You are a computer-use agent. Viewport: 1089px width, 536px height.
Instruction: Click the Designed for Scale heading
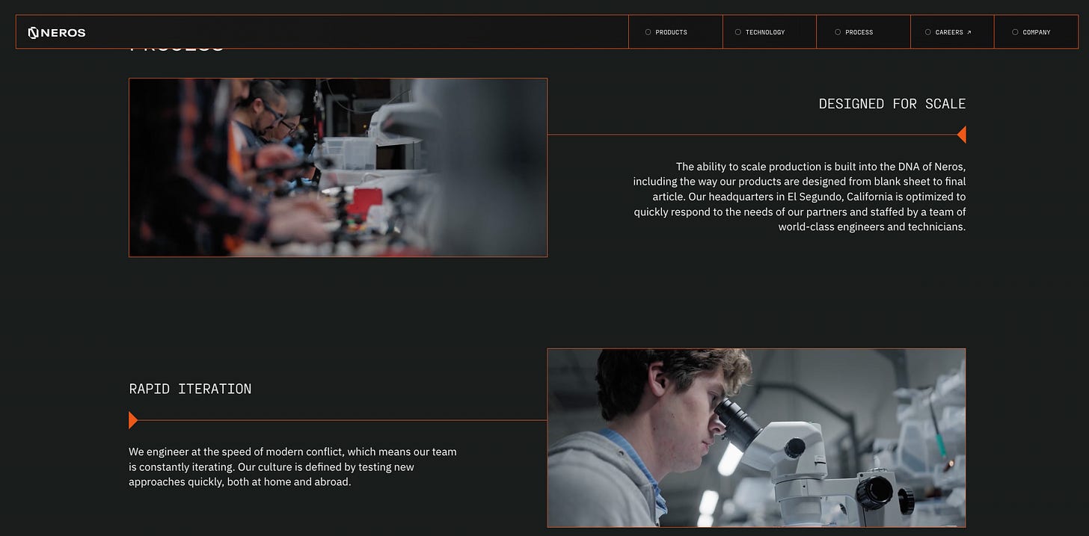pos(892,104)
